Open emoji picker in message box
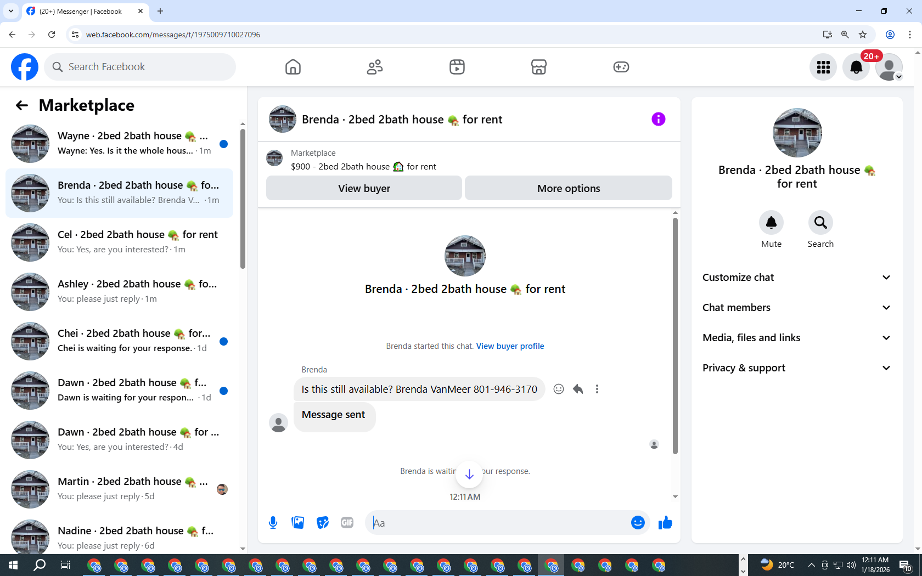Screen dimensions: 922x576 (x=638, y=523)
